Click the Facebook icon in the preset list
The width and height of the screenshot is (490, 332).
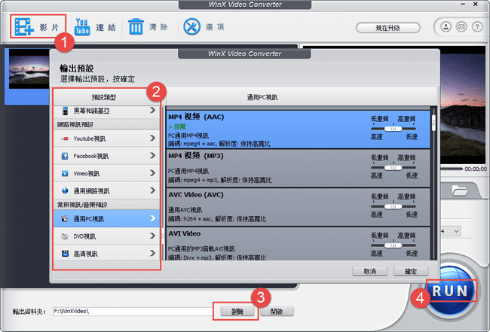[65, 156]
